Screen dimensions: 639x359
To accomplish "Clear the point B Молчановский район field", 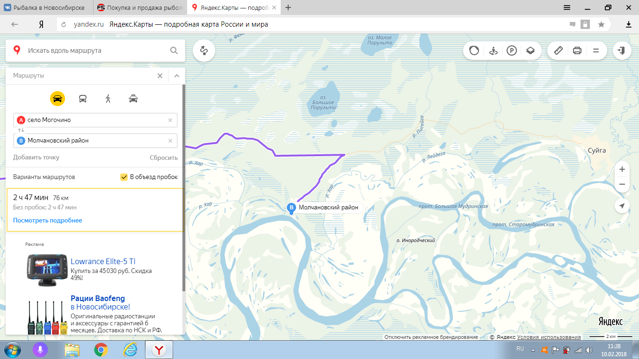I will pyautogui.click(x=170, y=141).
